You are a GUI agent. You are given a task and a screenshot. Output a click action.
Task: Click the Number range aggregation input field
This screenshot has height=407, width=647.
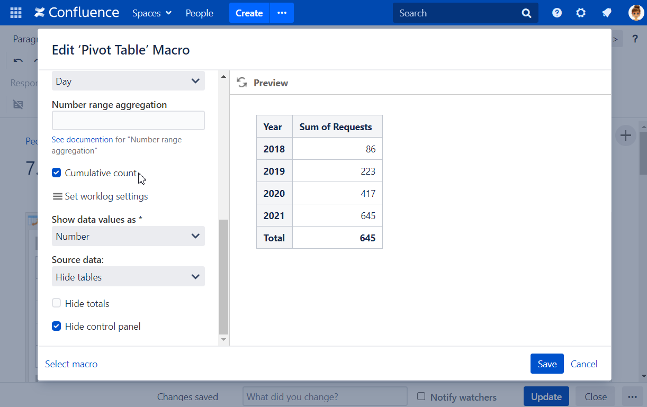click(x=128, y=121)
